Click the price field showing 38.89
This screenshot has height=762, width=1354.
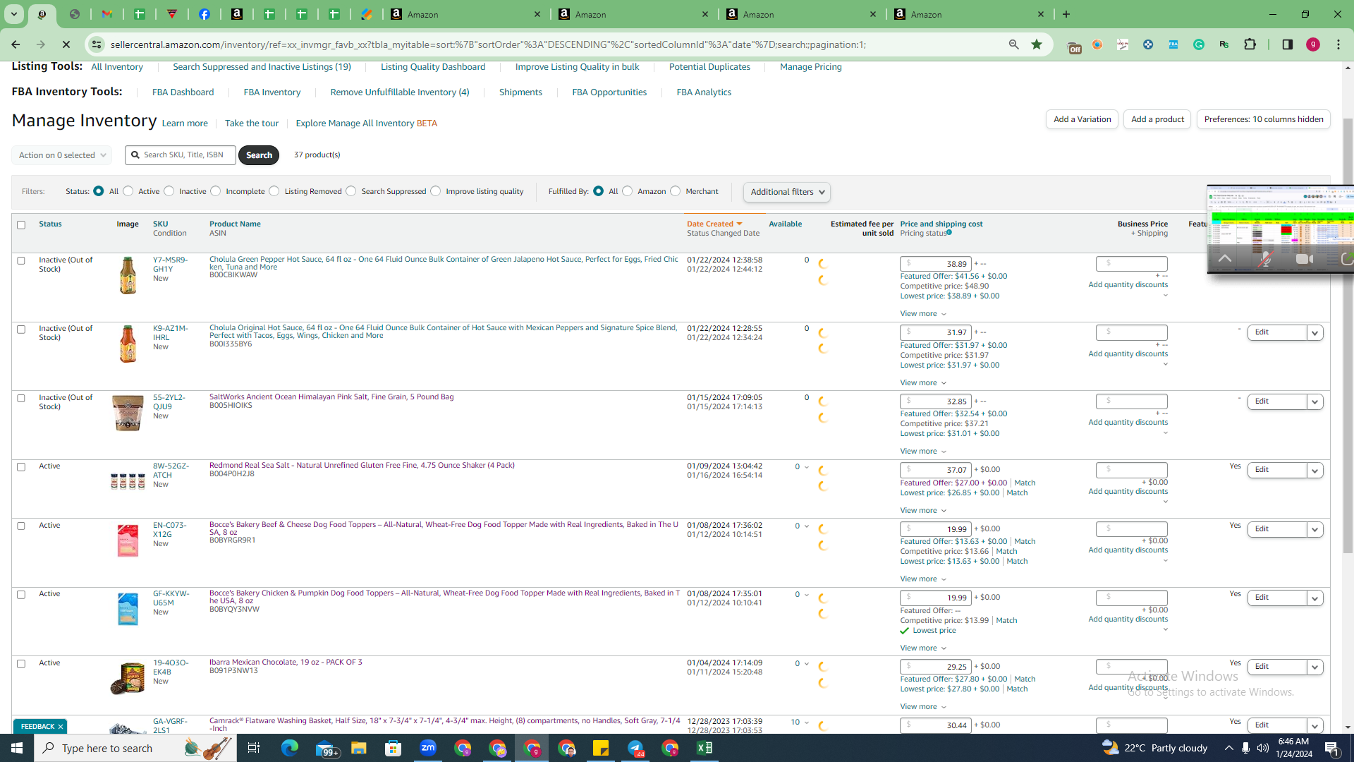[x=936, y=264]
